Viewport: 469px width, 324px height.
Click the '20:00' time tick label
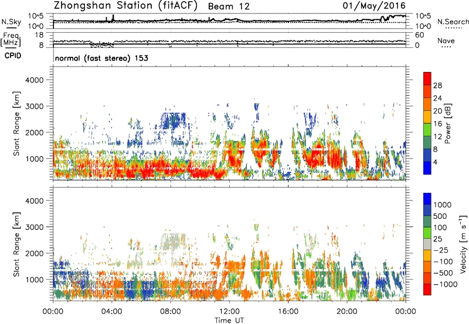[x=347, y=312]
